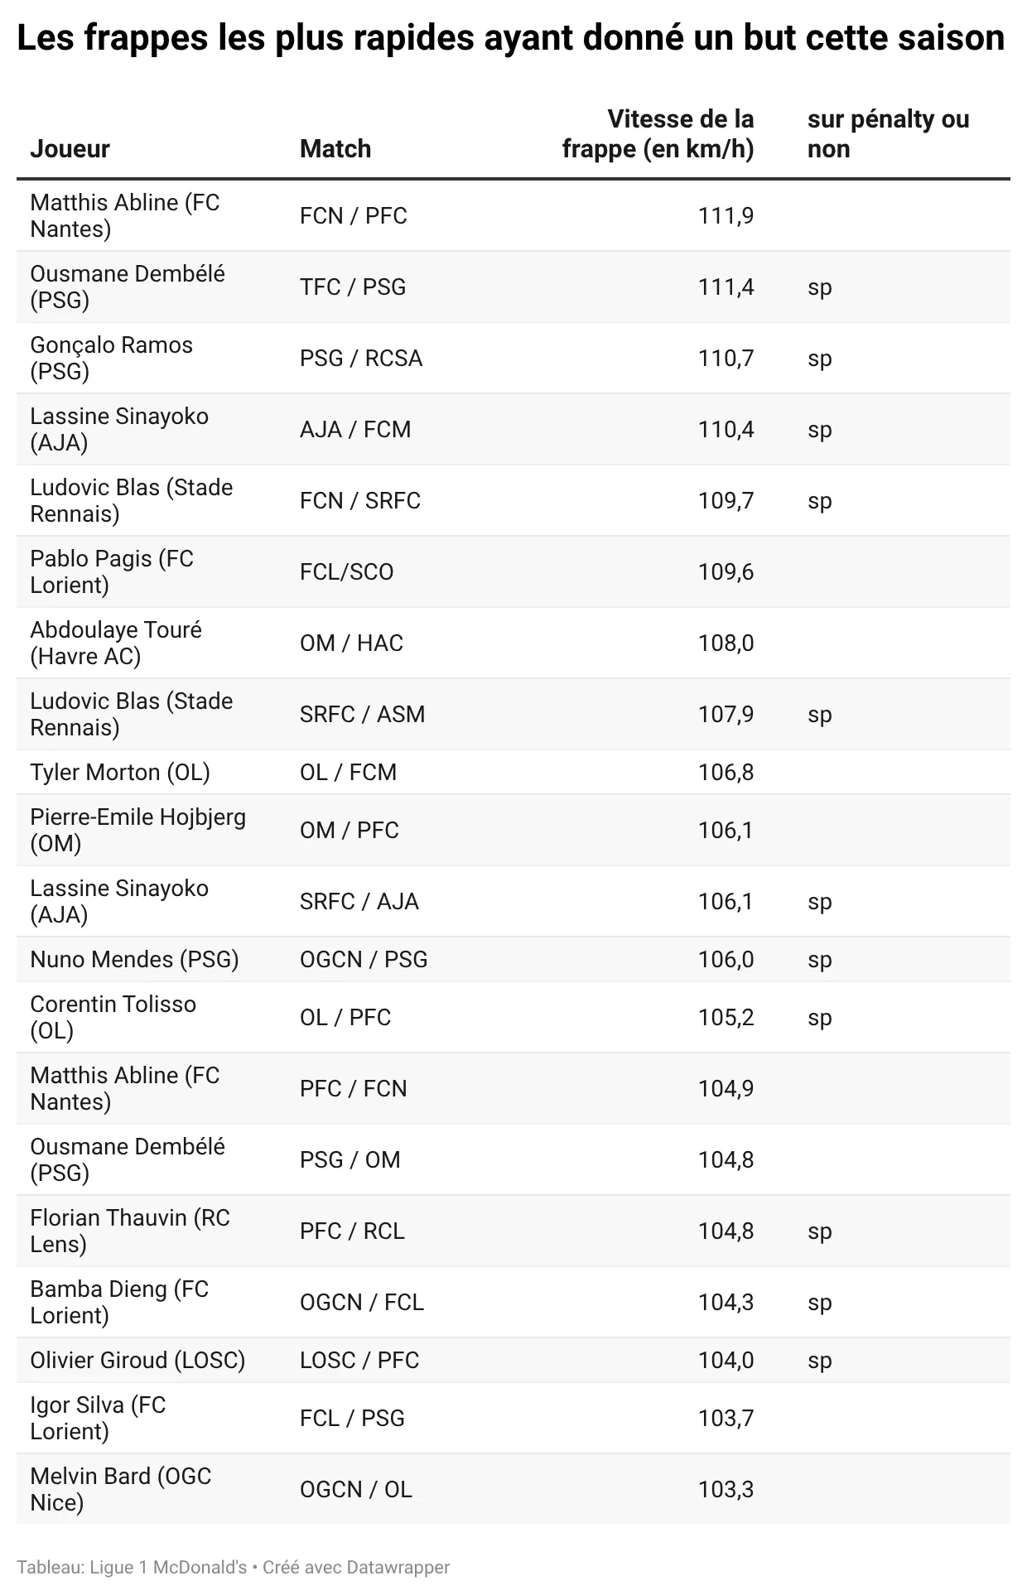Click the 111,9 speed value
The height and width of the screenshot is (1595, 1027).
(726, 215)
